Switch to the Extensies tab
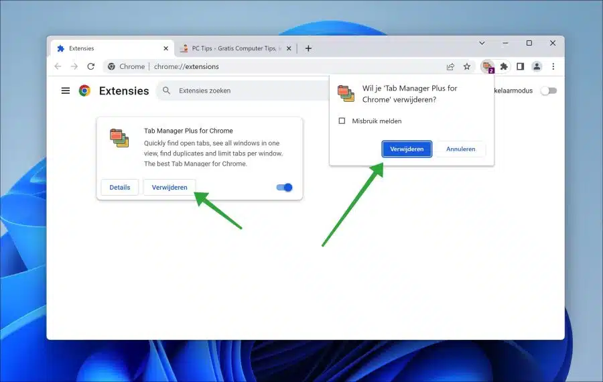Viewport: 603px width, 382px height. tap(113, 48)
